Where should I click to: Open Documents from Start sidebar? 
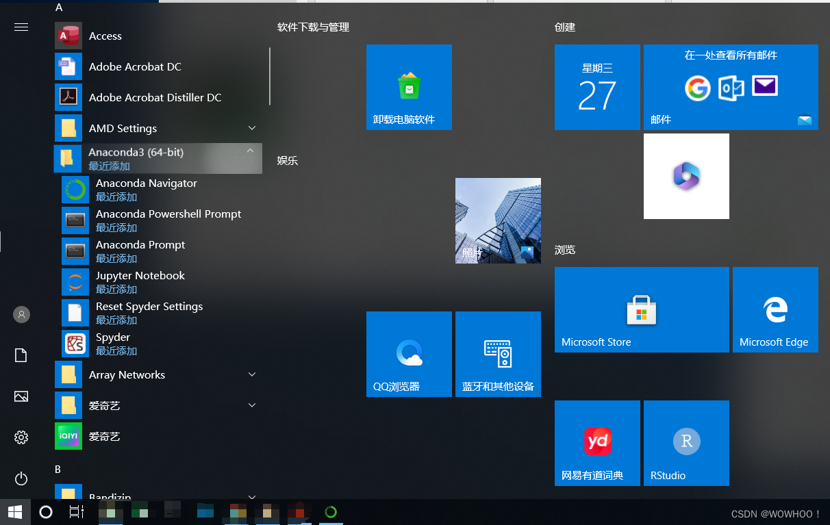(x=21, y=355)
